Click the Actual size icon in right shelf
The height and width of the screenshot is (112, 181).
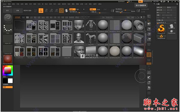point(149,34)
